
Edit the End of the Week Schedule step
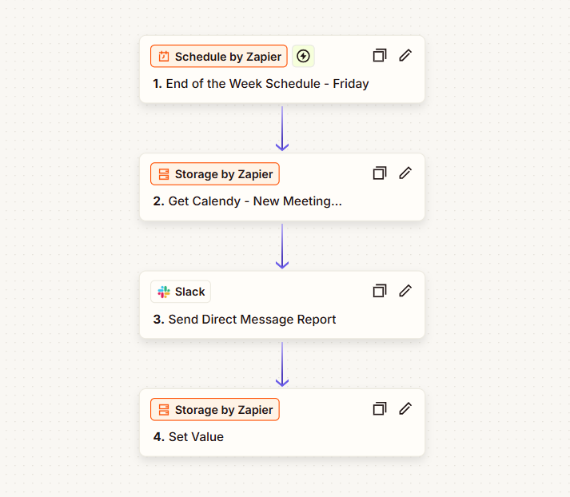click(405, 56)
